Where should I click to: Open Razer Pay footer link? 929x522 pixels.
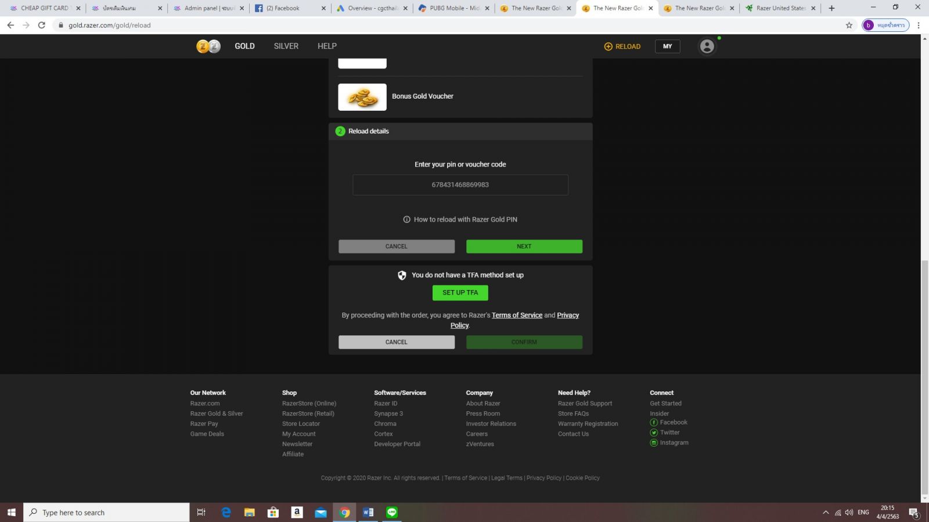204,424
